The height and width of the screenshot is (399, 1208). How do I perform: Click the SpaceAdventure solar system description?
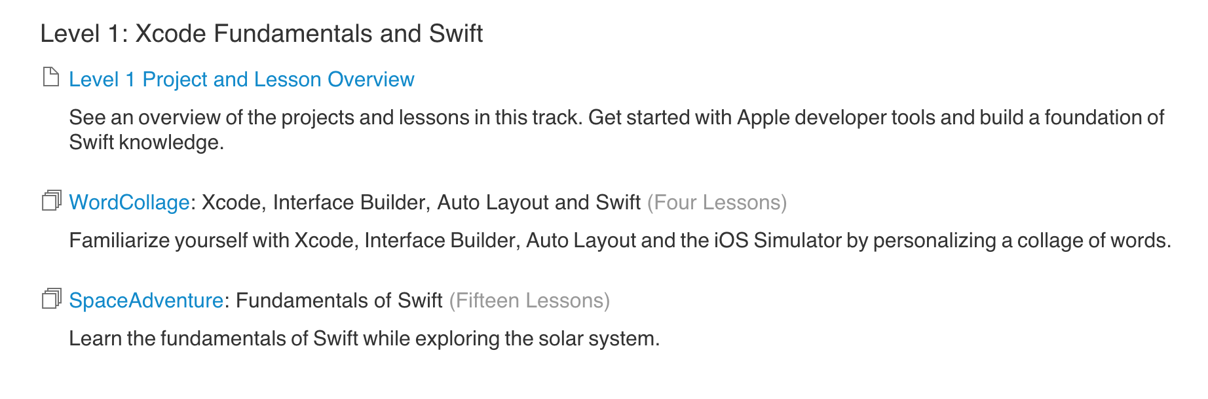pos(365,338)
